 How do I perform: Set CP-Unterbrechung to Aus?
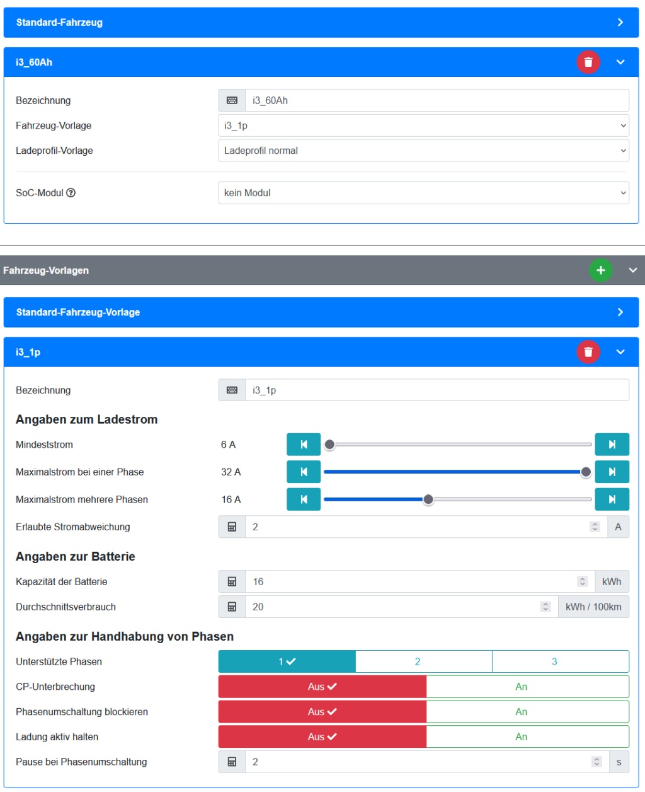[x=322, y=687]
